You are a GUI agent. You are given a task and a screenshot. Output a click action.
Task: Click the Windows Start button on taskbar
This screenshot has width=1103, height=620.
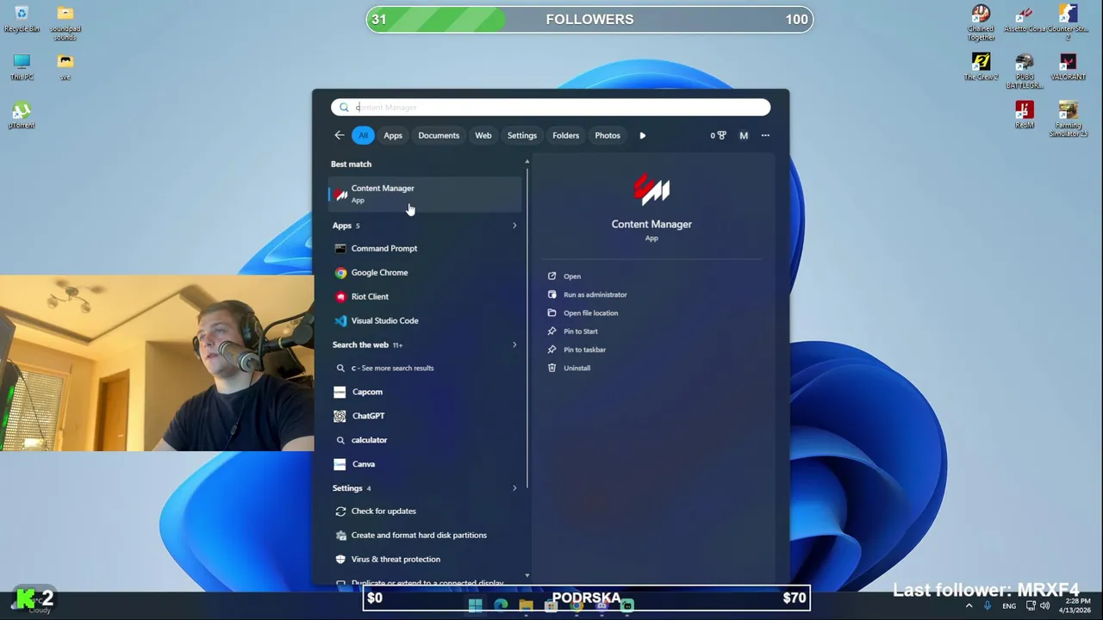click(475, 605)
